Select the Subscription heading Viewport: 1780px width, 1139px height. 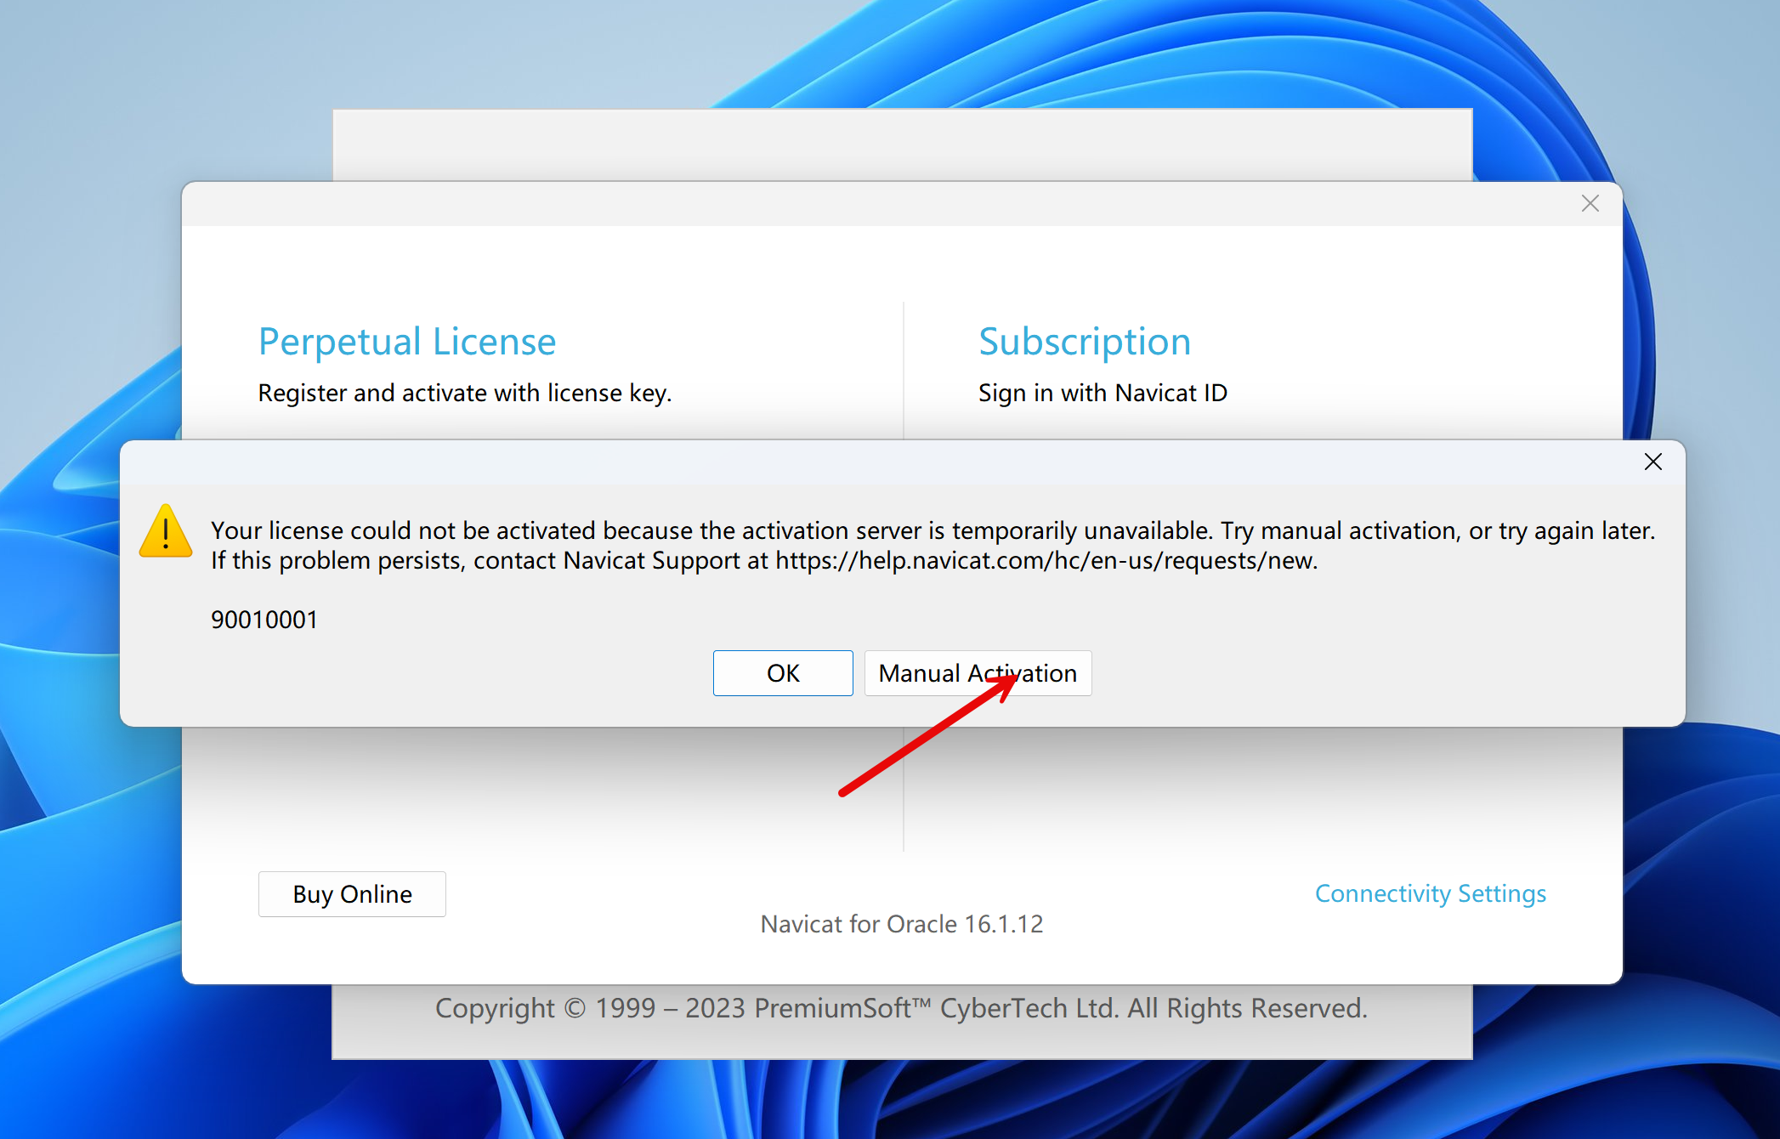point(1084,342)
